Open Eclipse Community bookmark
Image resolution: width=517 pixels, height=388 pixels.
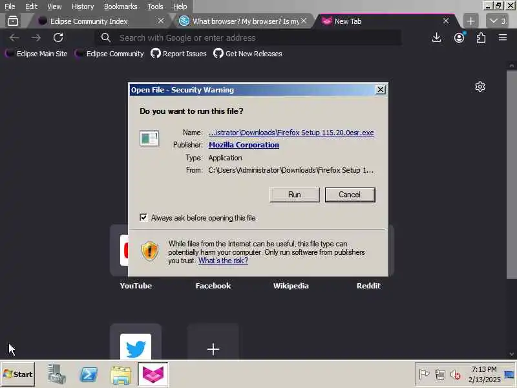[x=109, y=54]
